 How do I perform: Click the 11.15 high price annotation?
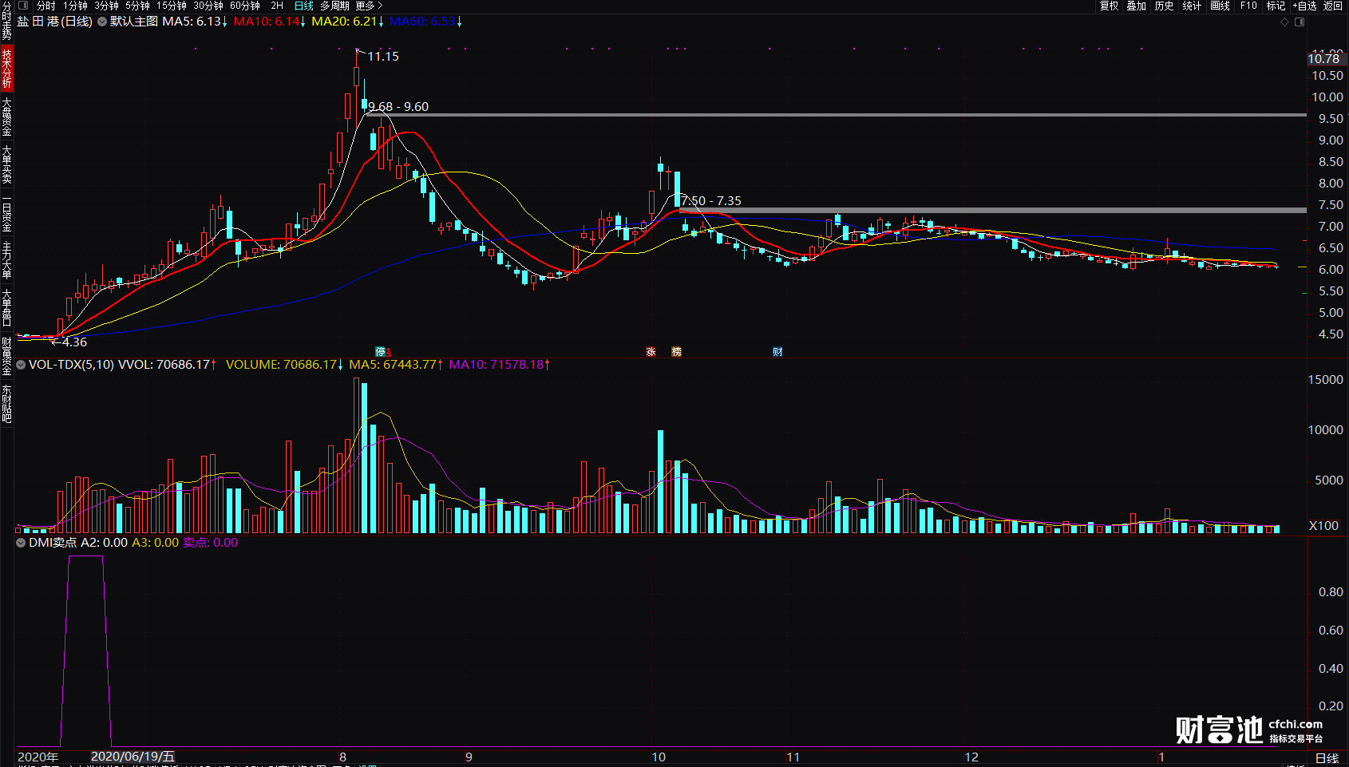point(383,57)
